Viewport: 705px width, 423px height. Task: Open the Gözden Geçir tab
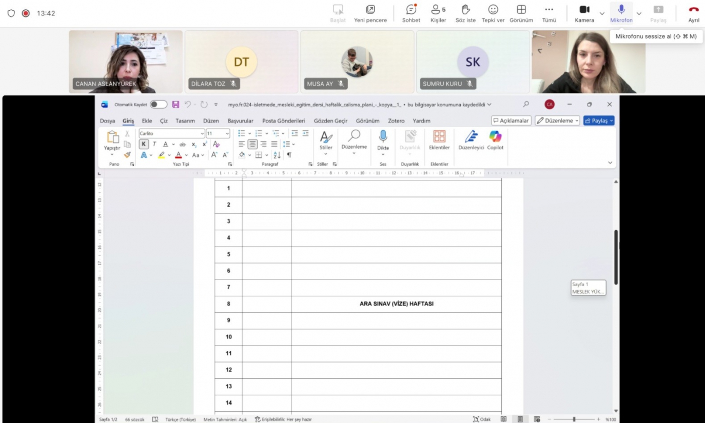coord(330,121)
